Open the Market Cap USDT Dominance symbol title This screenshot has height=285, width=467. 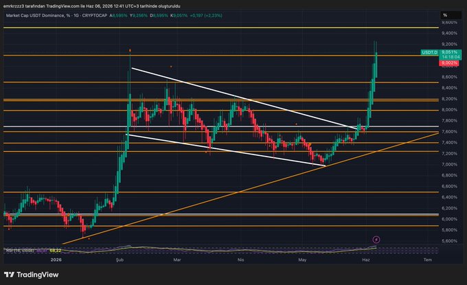(x=35, y=16)
